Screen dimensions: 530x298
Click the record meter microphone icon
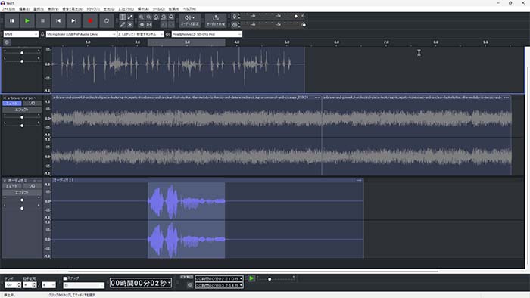[235, 16]
